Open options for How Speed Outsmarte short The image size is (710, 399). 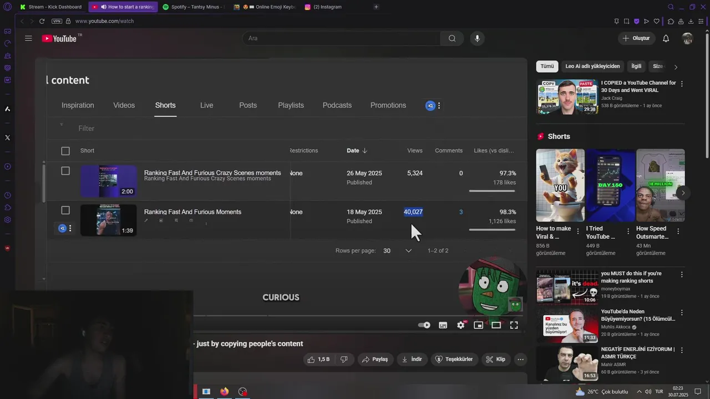678,232
